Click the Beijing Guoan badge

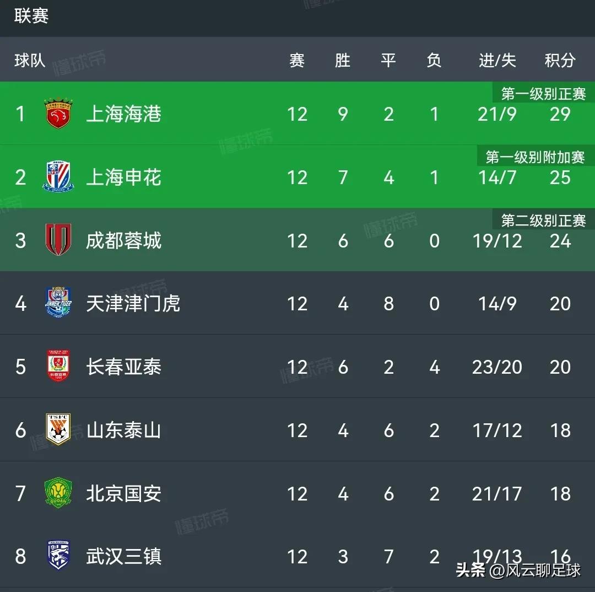(x=57, y=494)
